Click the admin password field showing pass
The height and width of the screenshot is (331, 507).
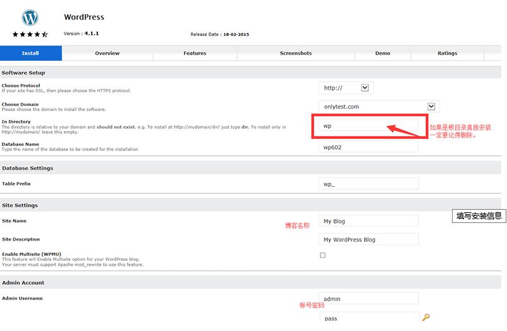pyautogui.click(x=370, y=317)
